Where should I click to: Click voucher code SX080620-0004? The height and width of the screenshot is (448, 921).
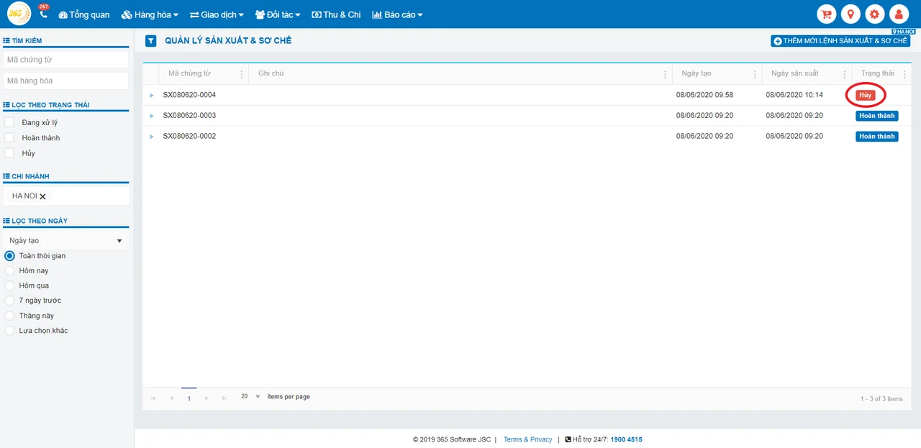pyautogui.click(x=189, y=95)
